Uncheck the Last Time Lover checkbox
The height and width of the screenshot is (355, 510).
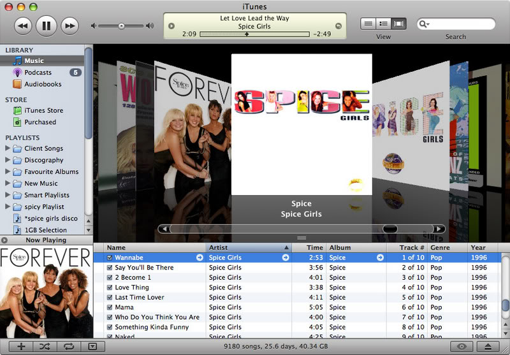tap(110, 298)
